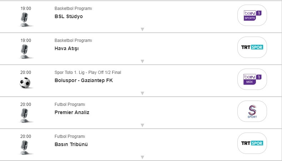Click the soccer ball icon for Boluspor match
The image size is (282, 161).
(25, 83)
